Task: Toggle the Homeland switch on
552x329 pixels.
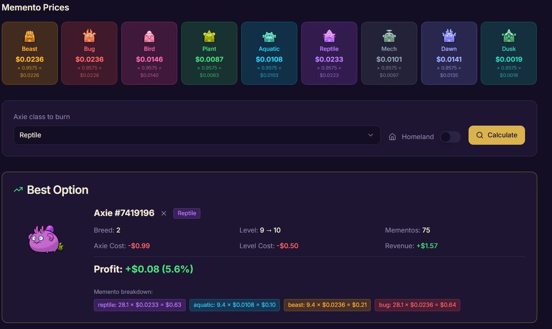Action: 450,137
